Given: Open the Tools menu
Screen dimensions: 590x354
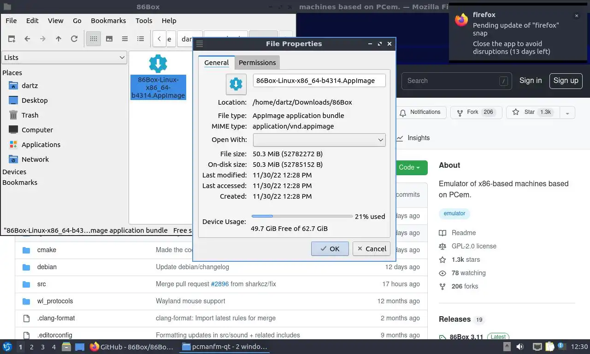Looking at the screenshot, I should (144, 20).
